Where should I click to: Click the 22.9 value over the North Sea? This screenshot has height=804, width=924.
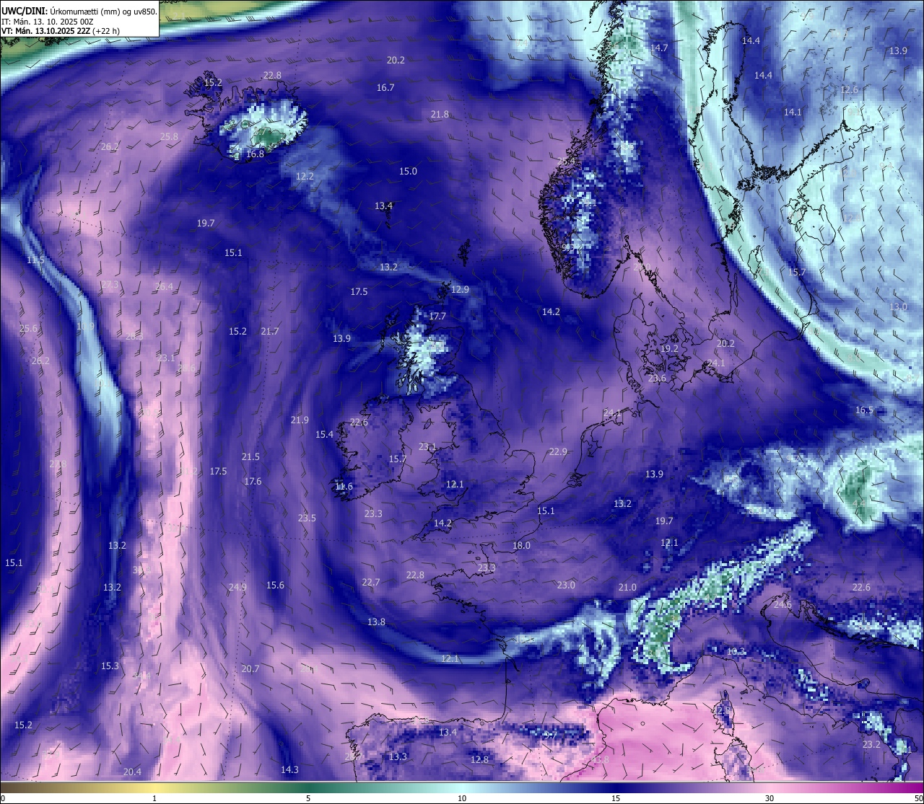coord(558,451)
